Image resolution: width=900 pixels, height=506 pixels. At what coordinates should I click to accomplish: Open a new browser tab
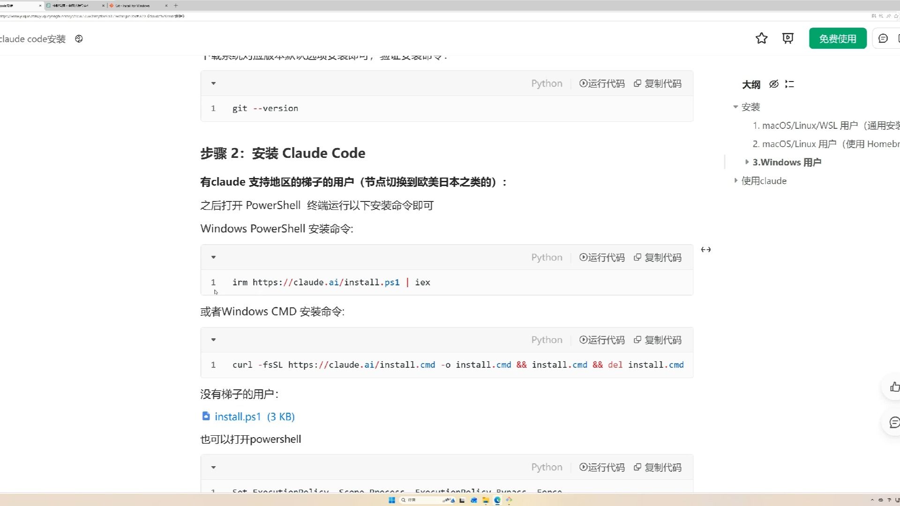click(x=176, y=6)
